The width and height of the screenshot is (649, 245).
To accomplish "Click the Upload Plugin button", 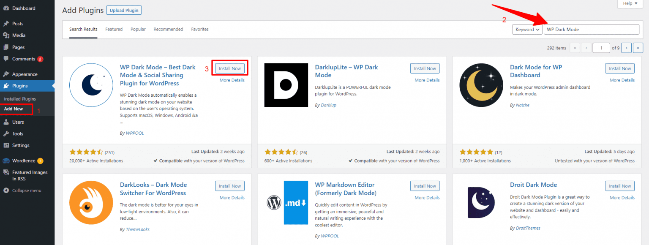I will (x=124, y=10).
